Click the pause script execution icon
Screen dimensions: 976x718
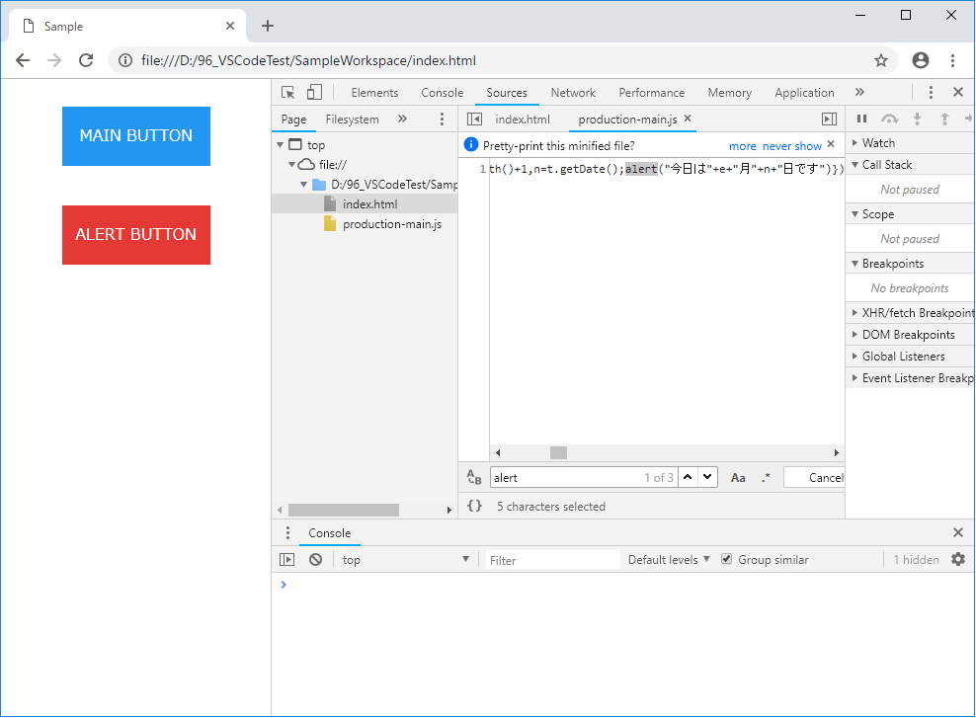click(861, 120)
